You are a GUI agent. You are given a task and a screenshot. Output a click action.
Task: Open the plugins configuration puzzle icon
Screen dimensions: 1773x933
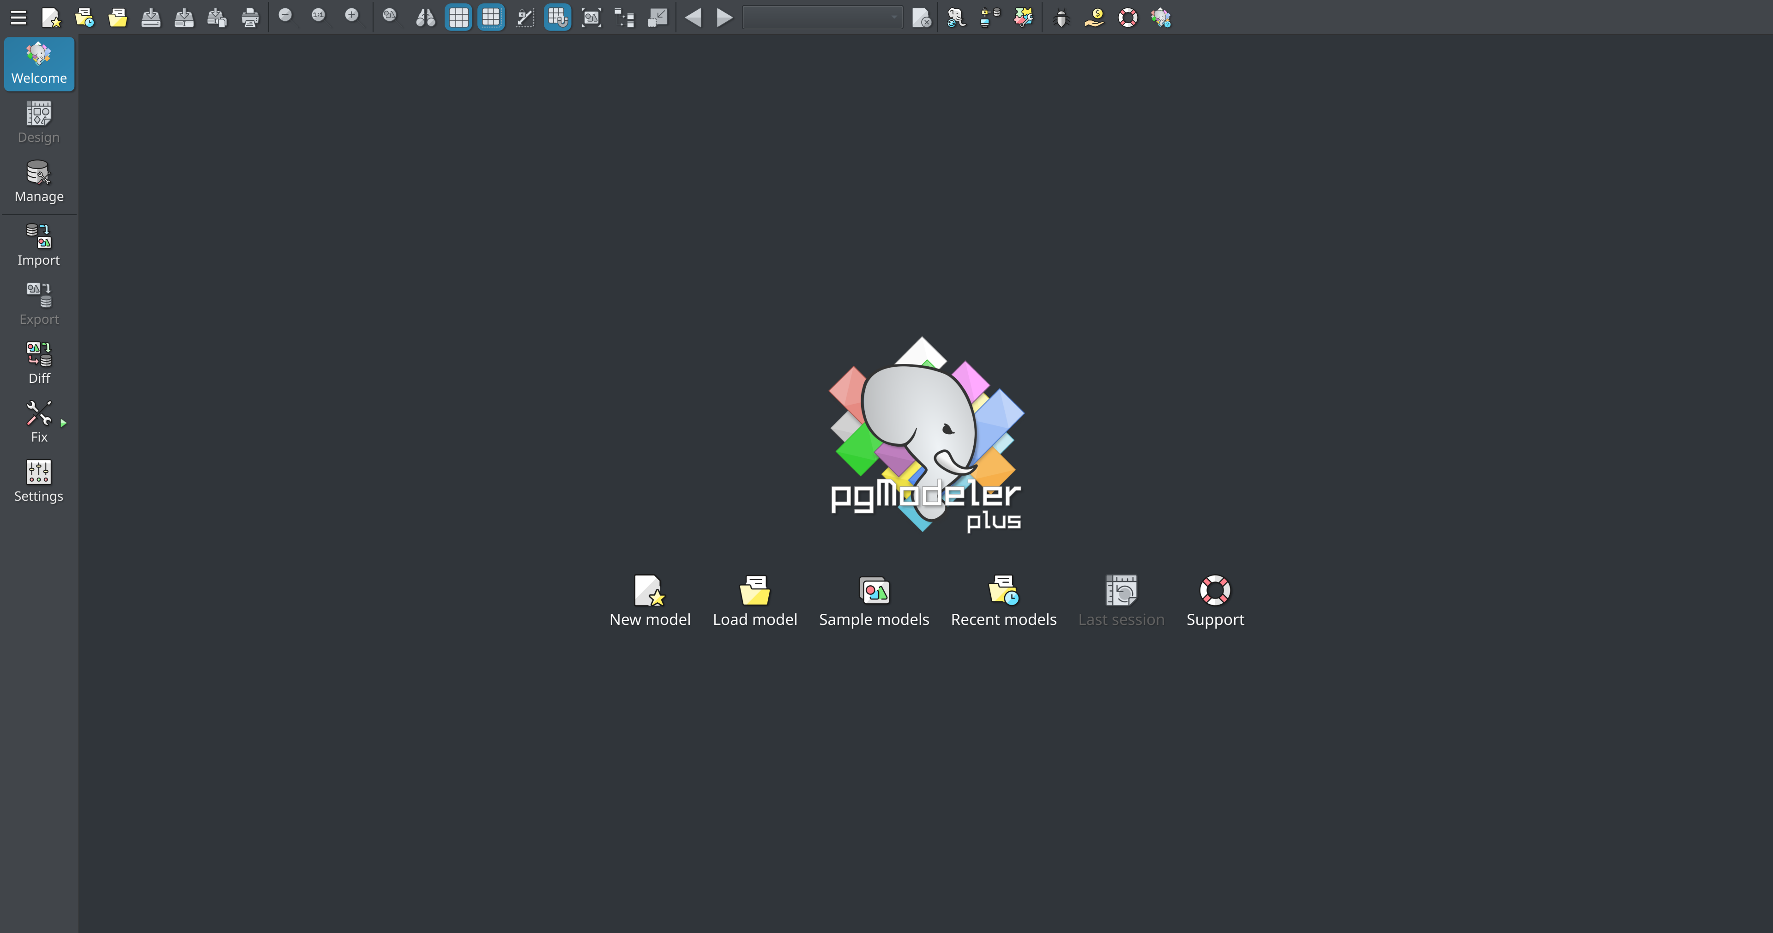[x=1024, y=17]
